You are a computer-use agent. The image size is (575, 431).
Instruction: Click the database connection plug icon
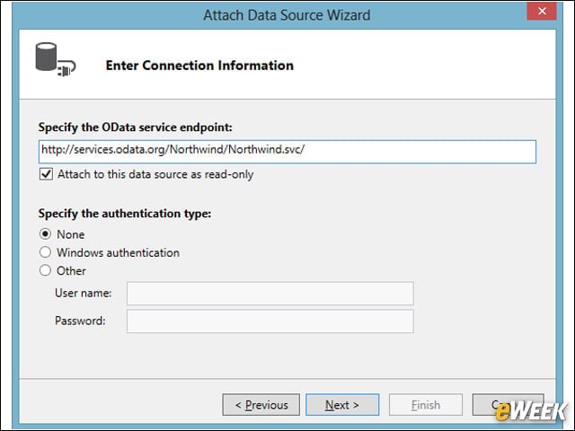click(x=56, y=60)
